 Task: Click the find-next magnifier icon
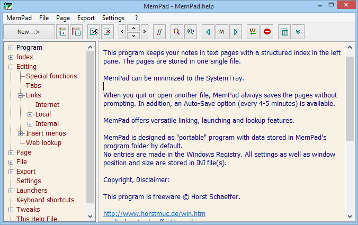point(191,32)
